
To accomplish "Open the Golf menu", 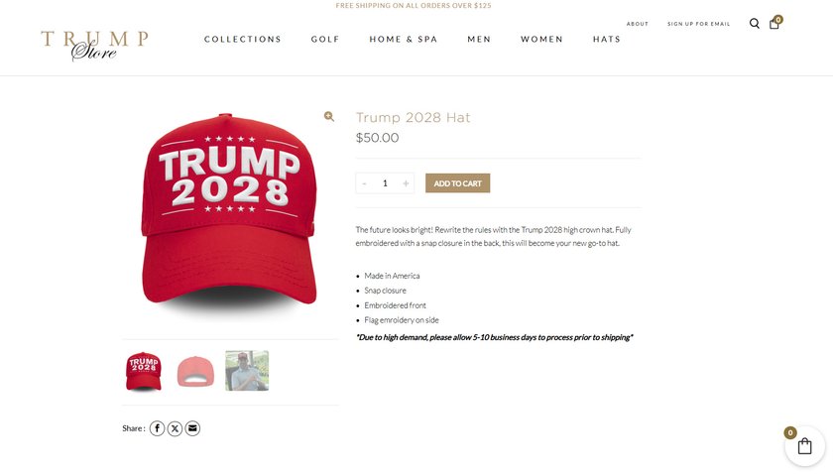I will [x=325, y=40].
